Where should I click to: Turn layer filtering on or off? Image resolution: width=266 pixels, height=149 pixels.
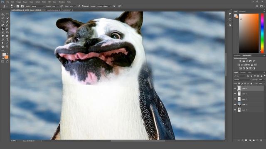(264, 76)
